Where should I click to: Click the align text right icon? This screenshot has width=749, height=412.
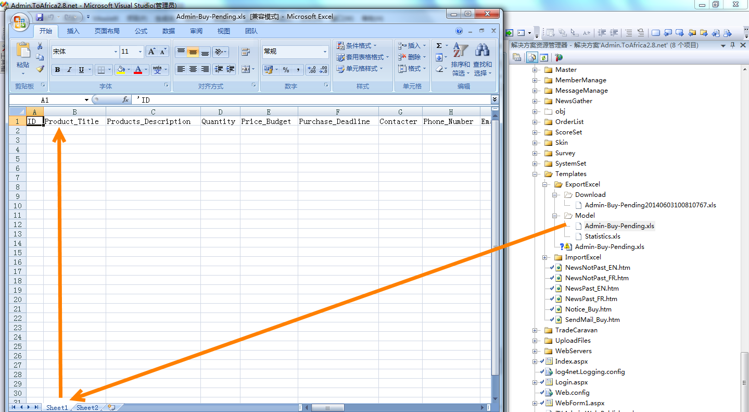[x=205, y=69]
